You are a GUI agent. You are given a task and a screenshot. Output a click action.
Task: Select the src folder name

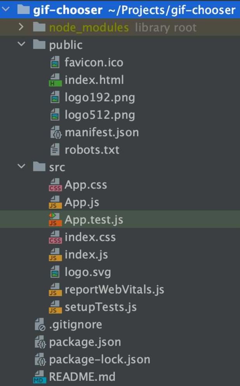point(57,168)
